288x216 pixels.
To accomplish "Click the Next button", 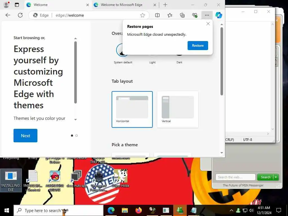I will tap(25, 136).
